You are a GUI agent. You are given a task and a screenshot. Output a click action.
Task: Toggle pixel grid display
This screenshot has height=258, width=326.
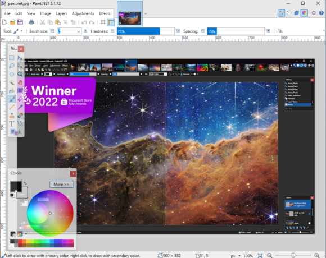pyautogui.click(x=103, y=22)
